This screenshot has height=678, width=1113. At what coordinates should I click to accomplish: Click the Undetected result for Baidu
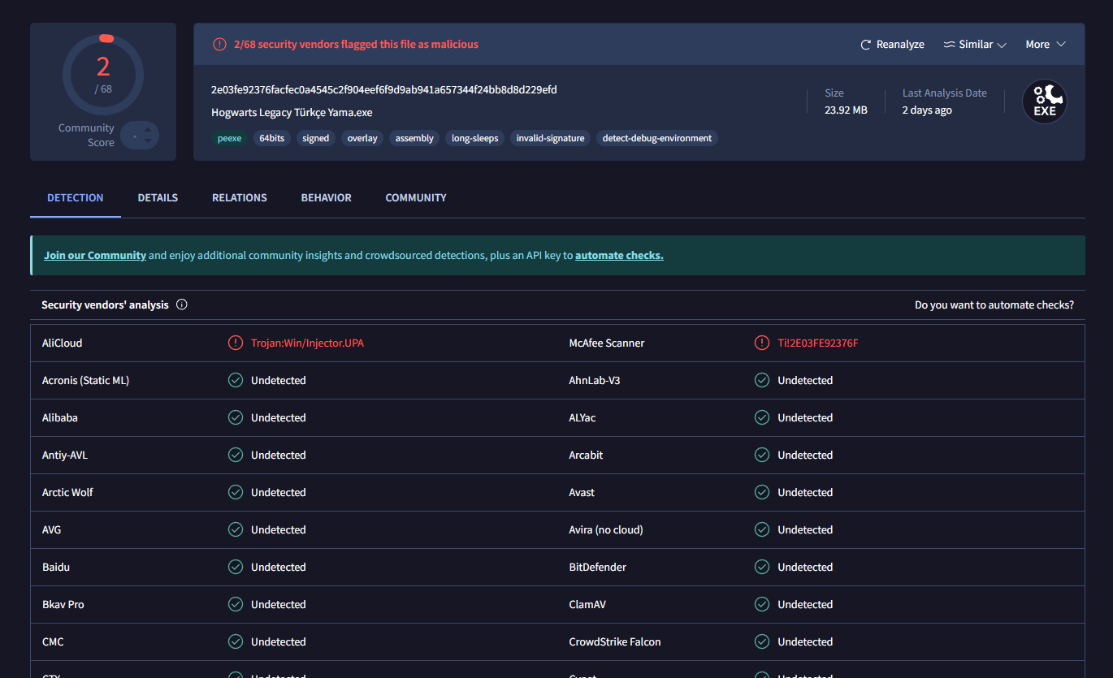(x=279, y=567)
